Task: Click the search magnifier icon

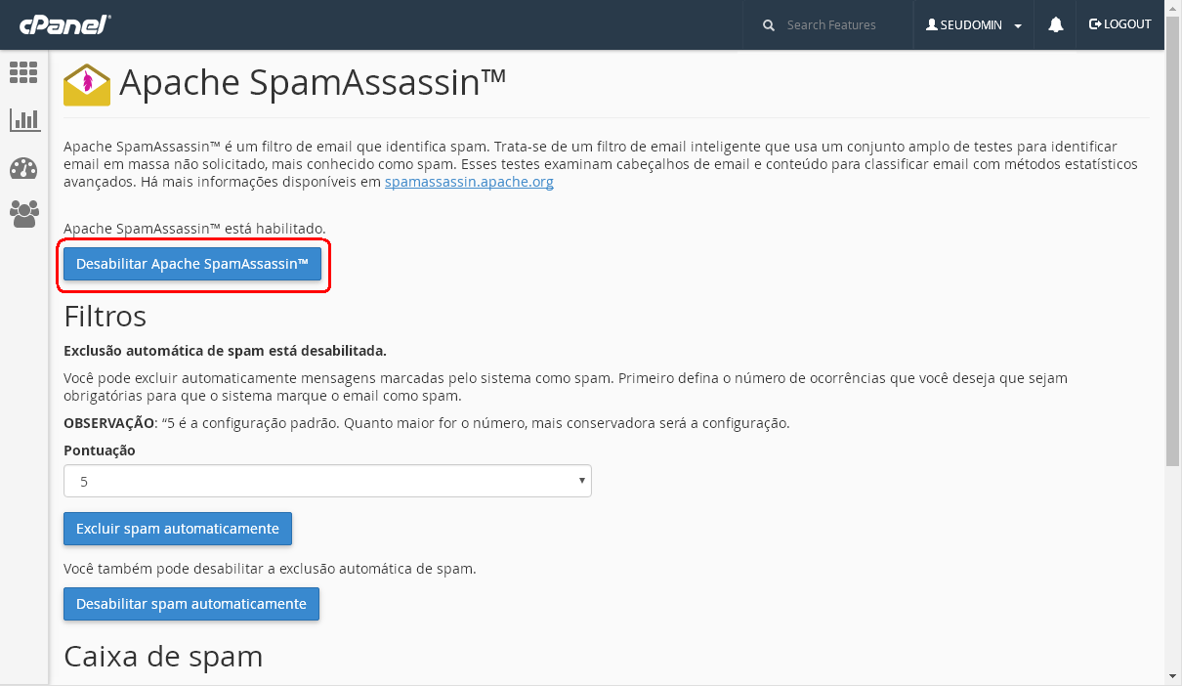Action: click(x=769, y=25)
